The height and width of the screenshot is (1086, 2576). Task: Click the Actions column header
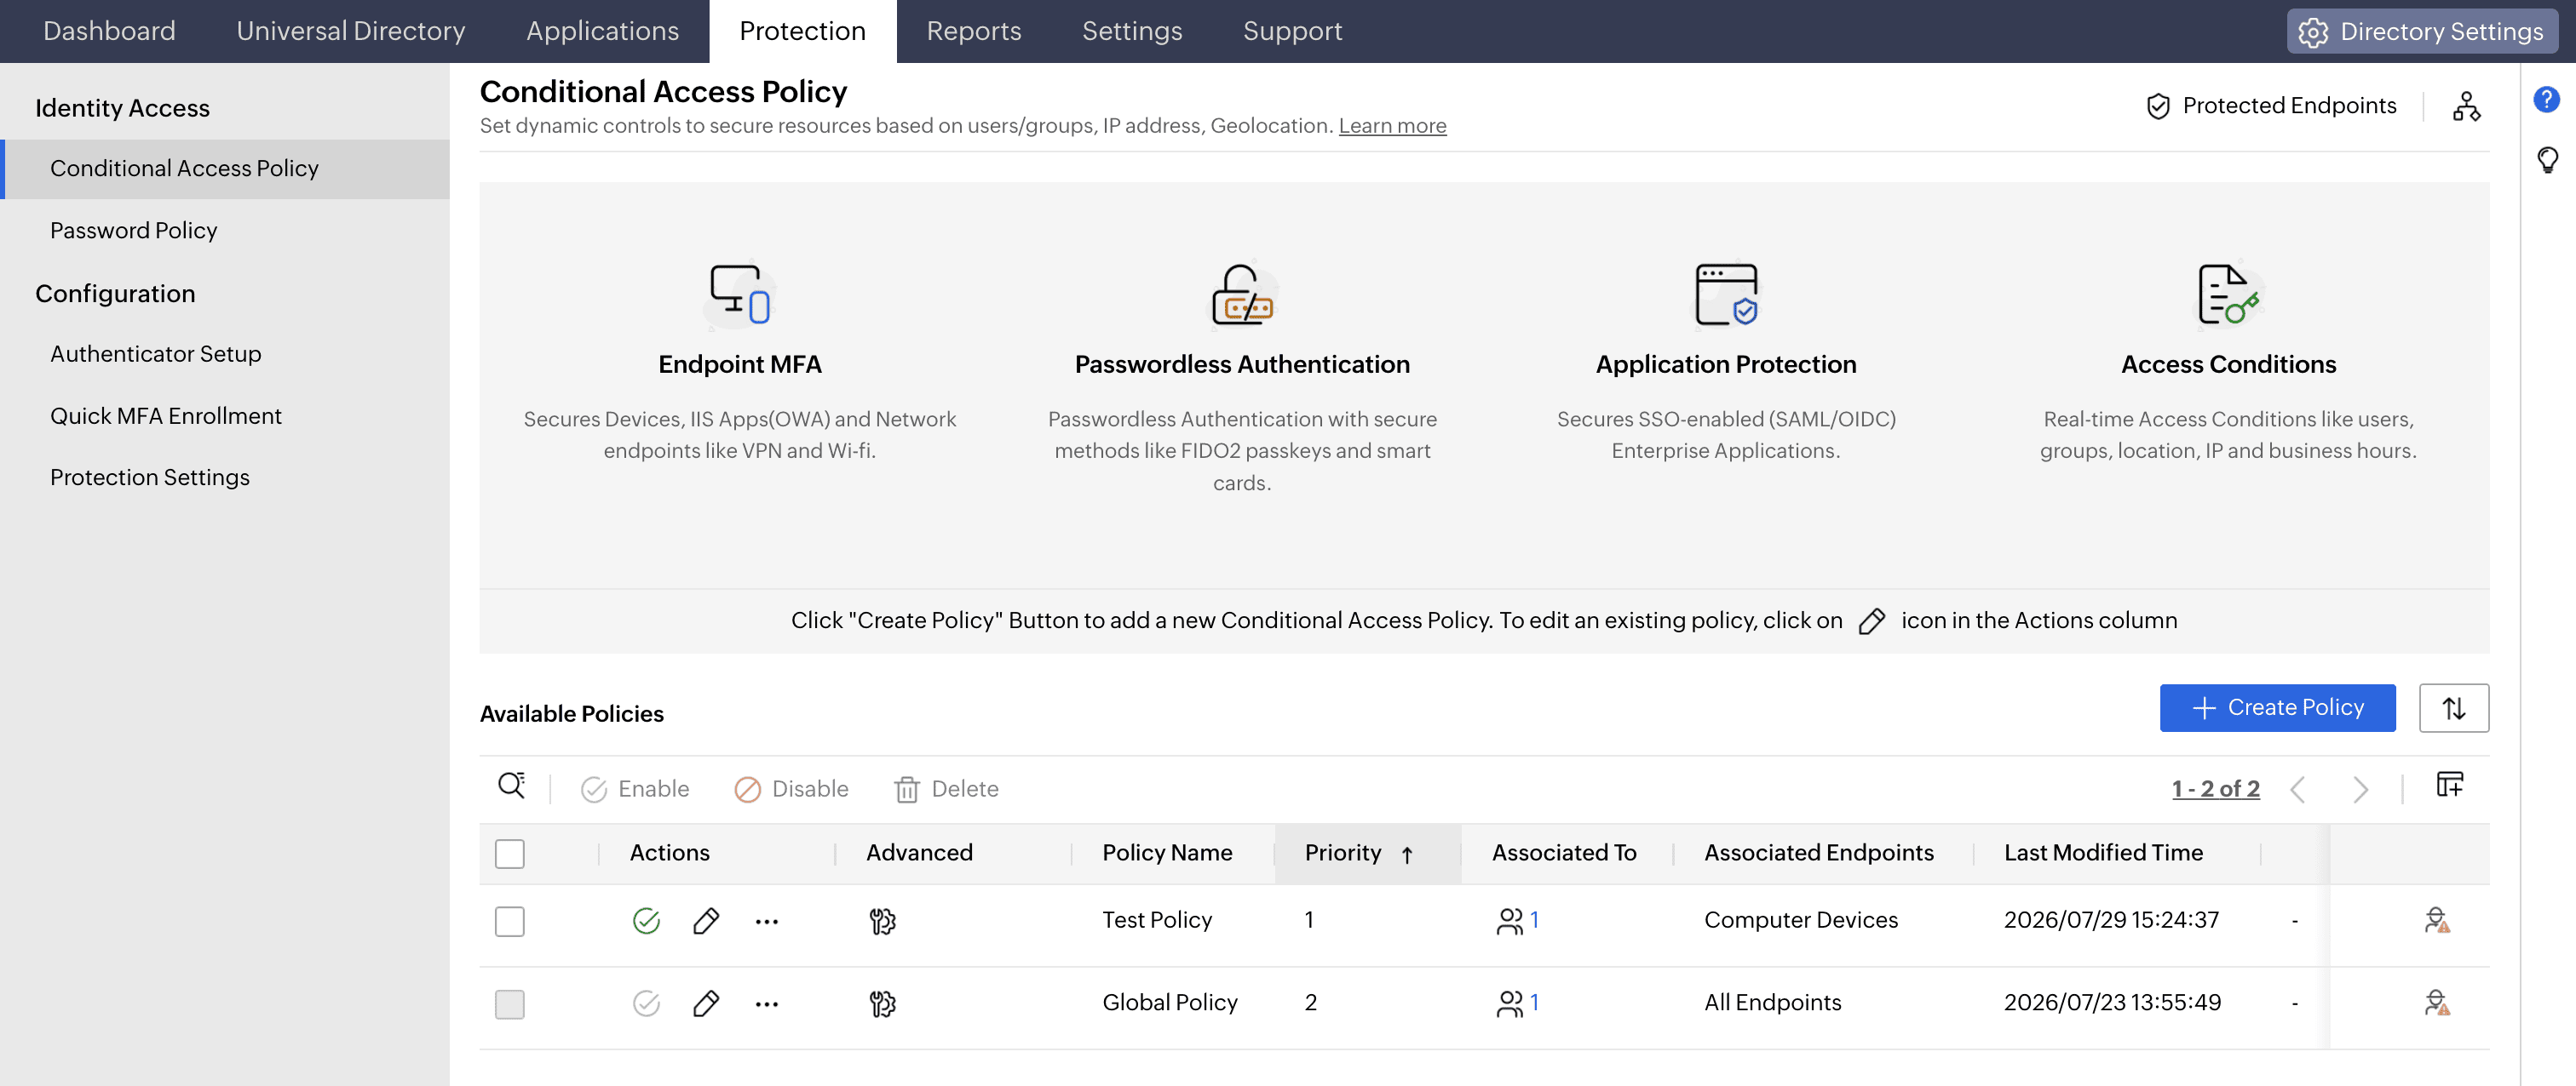click(669, 853)
